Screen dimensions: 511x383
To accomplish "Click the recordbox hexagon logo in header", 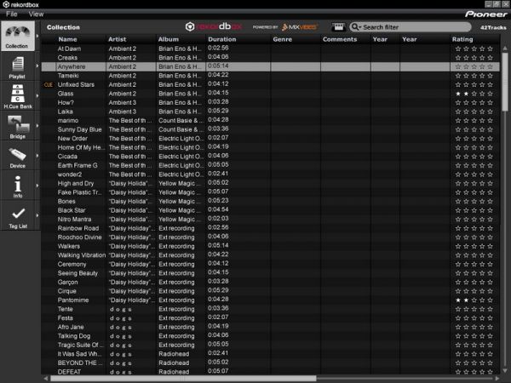I will [x=190, y=26].
